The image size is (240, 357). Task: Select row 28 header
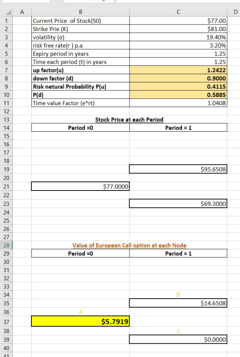tap(6, 245)
